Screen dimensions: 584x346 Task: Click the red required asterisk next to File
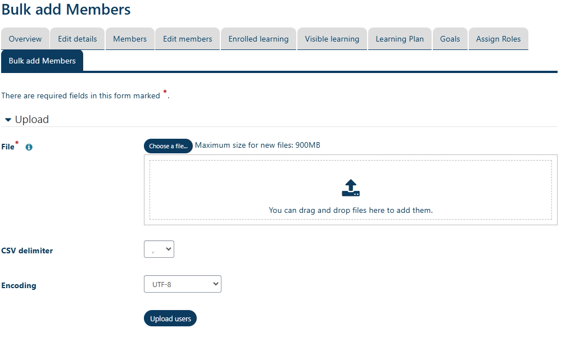coord(16,143)
